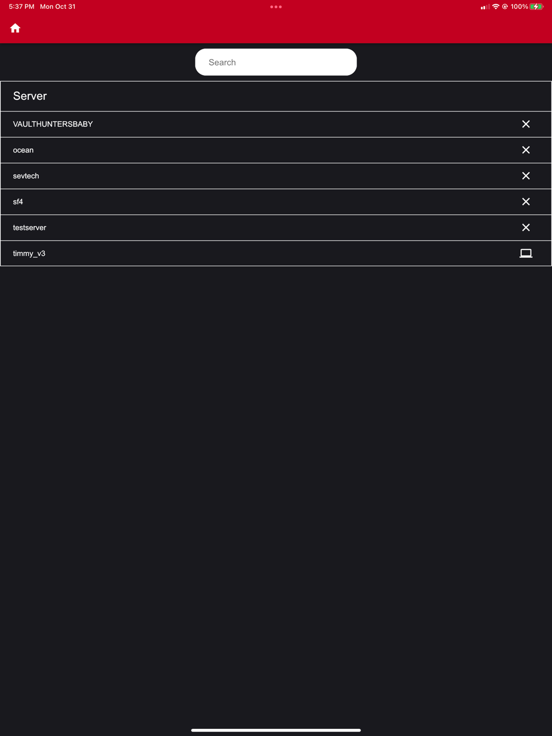Select the ocean server name
The width and height of the screenshot is (552, 736).
(23, 150)
